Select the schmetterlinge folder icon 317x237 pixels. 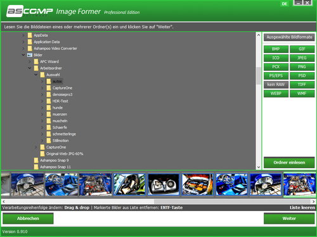[x=49, y=134]
